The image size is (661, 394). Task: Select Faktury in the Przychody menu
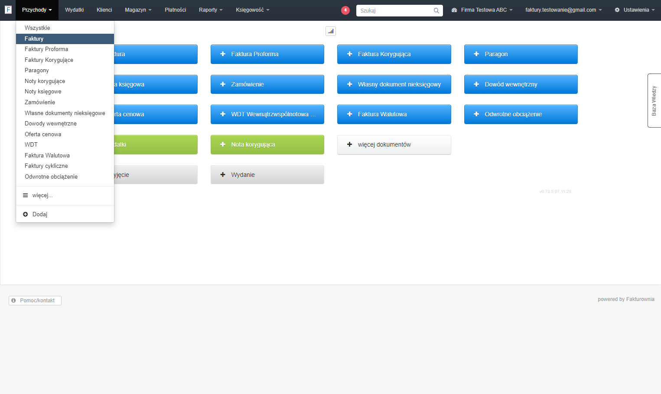[x=65, y=39]
